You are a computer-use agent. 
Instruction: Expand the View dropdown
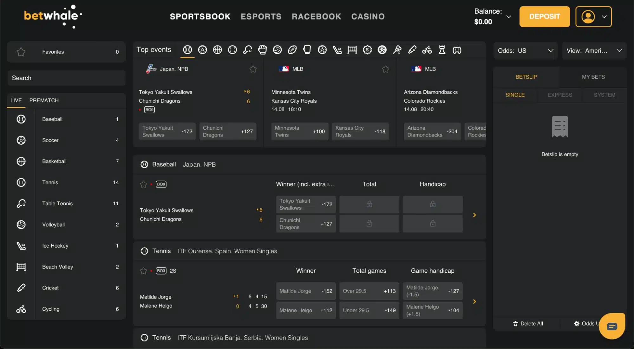pyautogui.click(x=594, y=51)
